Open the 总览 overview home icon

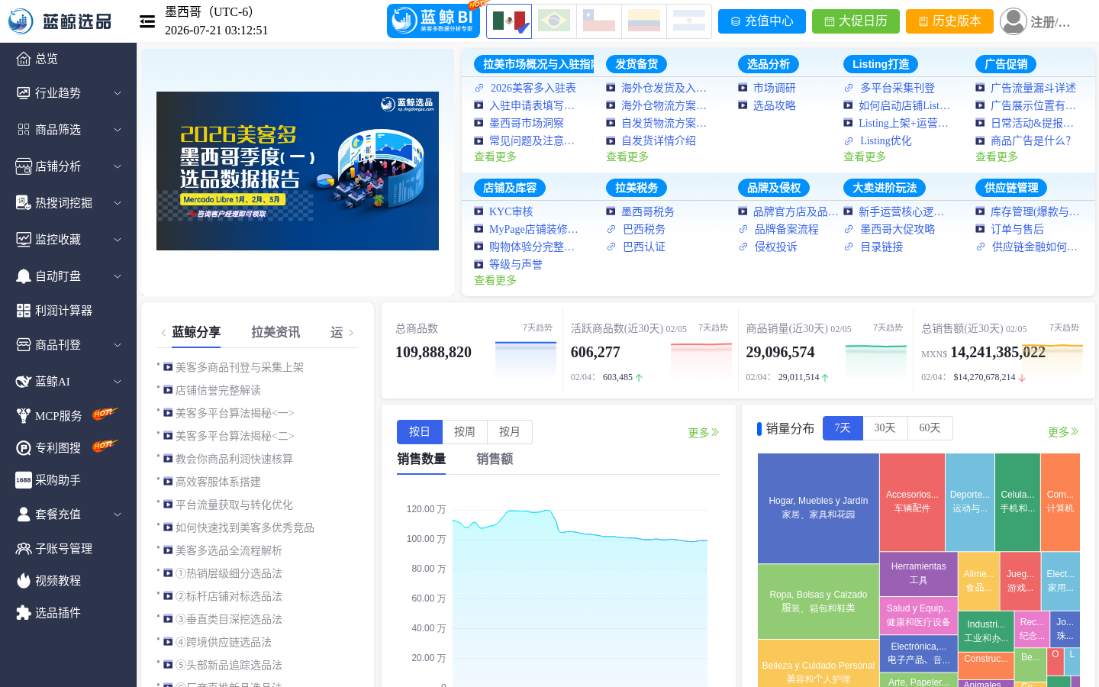[x=24, y=59]
